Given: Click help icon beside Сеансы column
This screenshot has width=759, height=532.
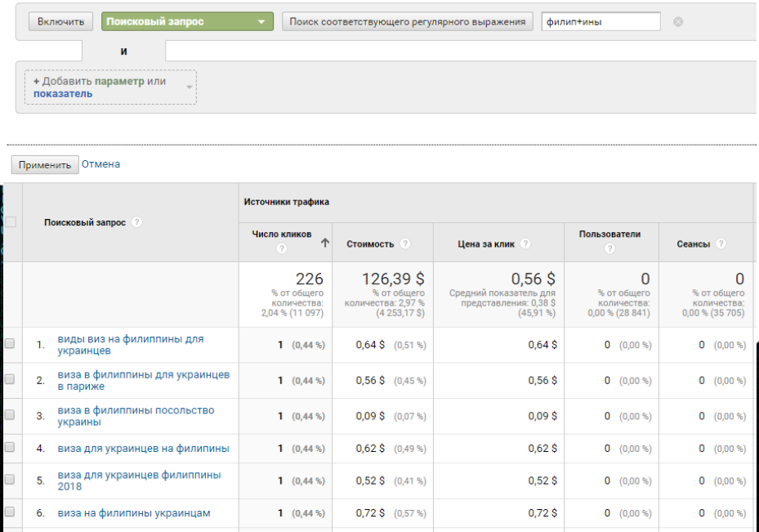Looking at the screenshot, I should (721, 244).
